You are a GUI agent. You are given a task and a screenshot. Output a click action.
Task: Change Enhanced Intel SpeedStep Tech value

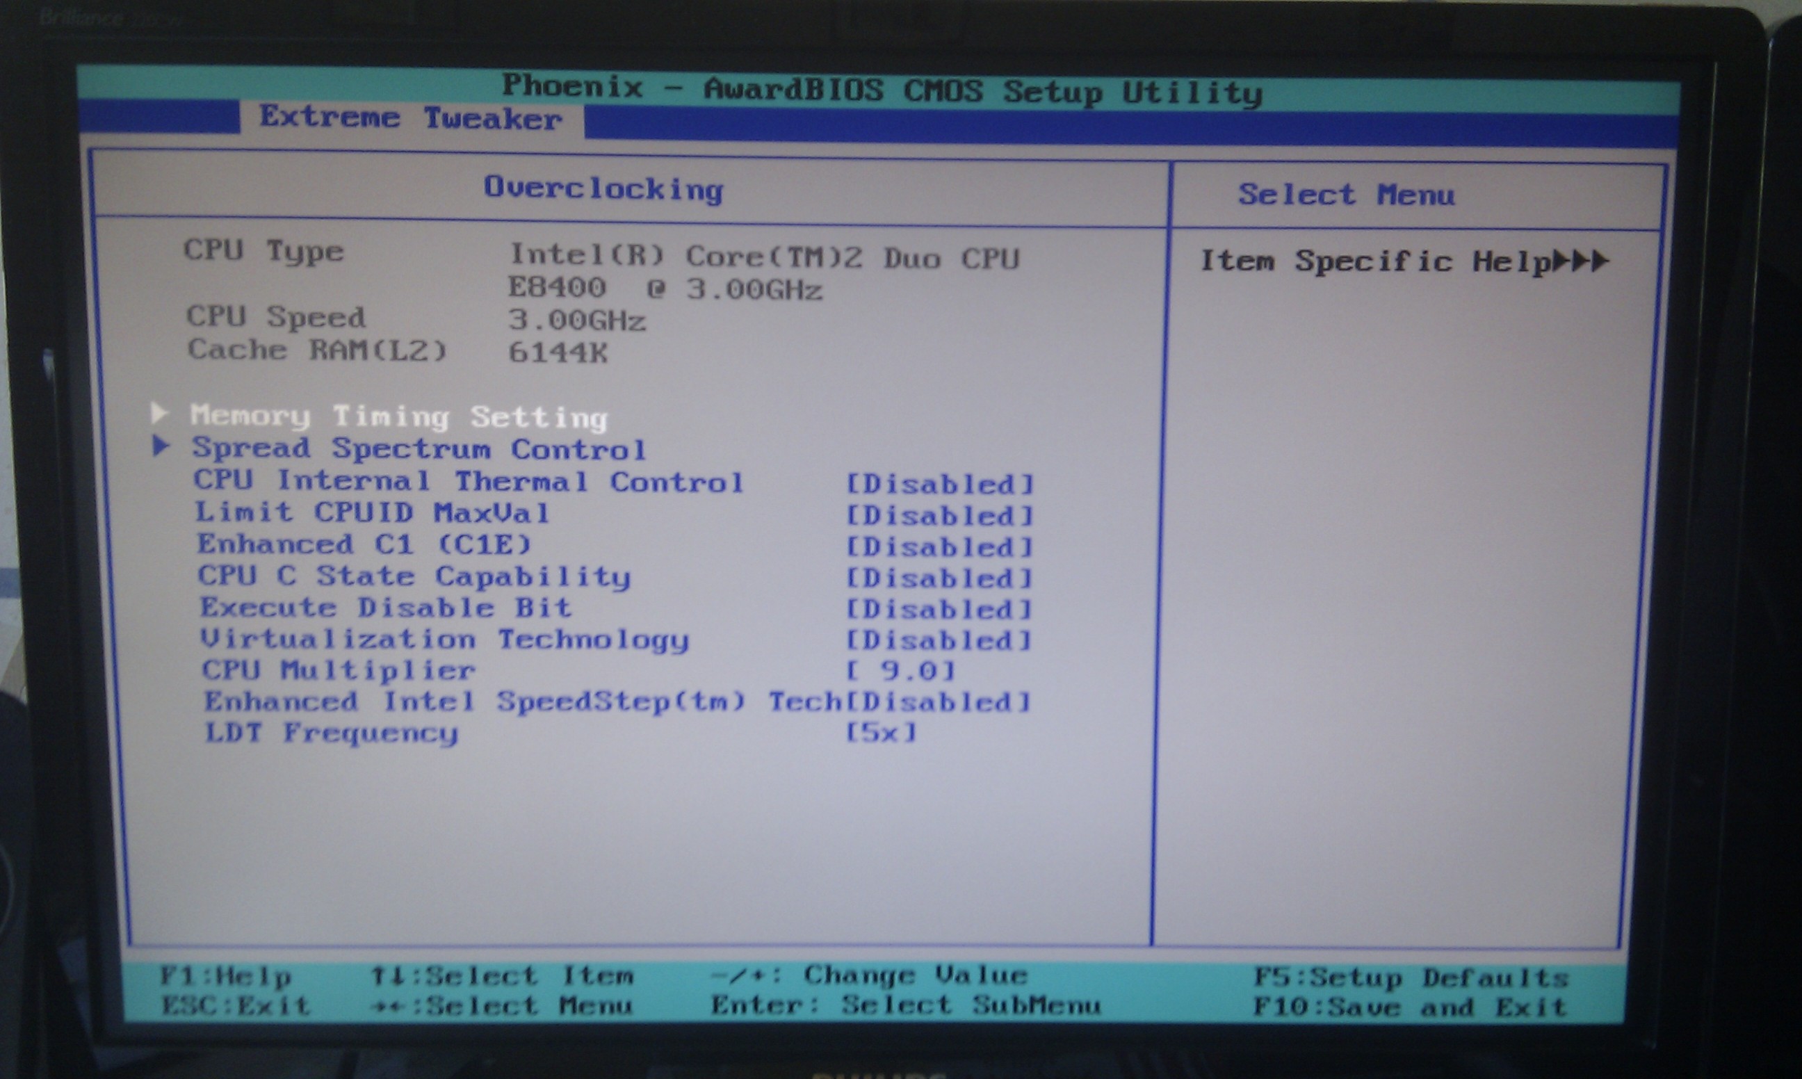(x=939, y=702)
